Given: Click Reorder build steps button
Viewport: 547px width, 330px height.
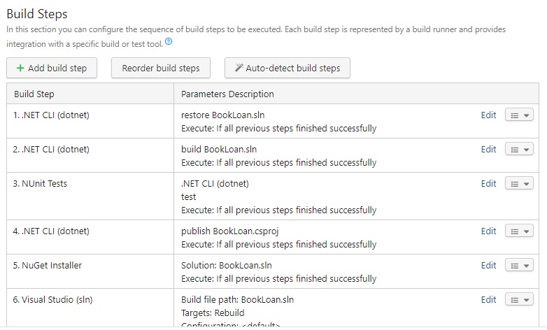Looking at the screenshot, I should point(161,68).
